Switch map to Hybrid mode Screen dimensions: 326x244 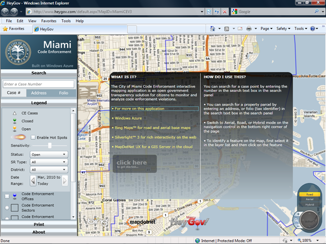[x=310, y=204]
